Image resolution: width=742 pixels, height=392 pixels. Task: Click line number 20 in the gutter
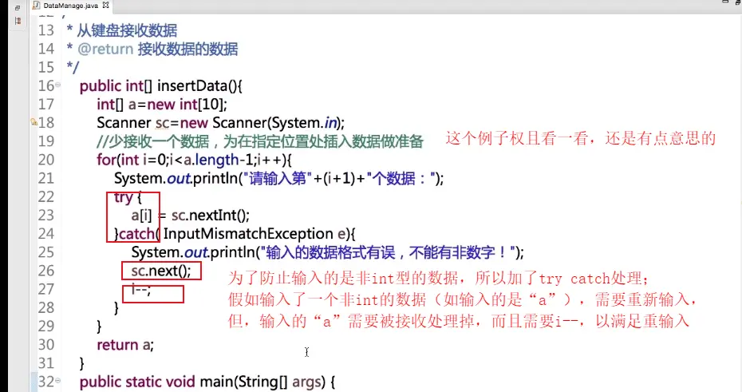coord(46,160)
